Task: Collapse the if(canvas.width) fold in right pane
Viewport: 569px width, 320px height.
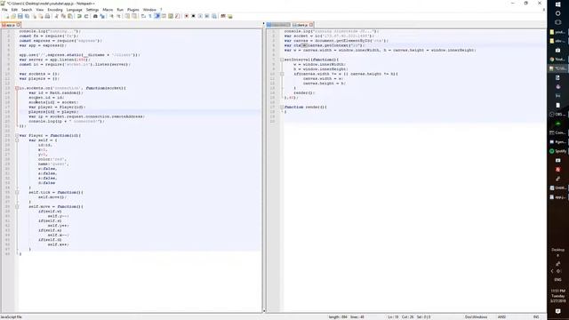Action: pos(282,74)
